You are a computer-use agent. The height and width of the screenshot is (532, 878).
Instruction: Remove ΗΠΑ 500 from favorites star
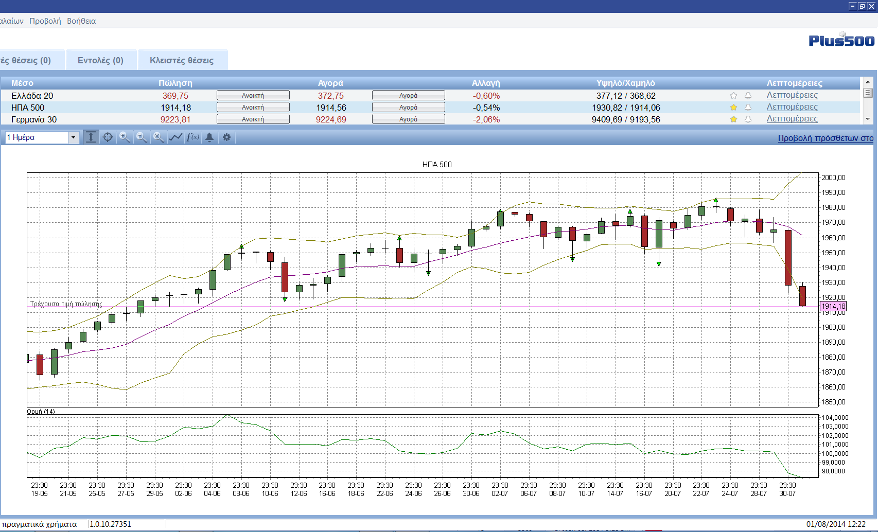[x=733, y=108]
